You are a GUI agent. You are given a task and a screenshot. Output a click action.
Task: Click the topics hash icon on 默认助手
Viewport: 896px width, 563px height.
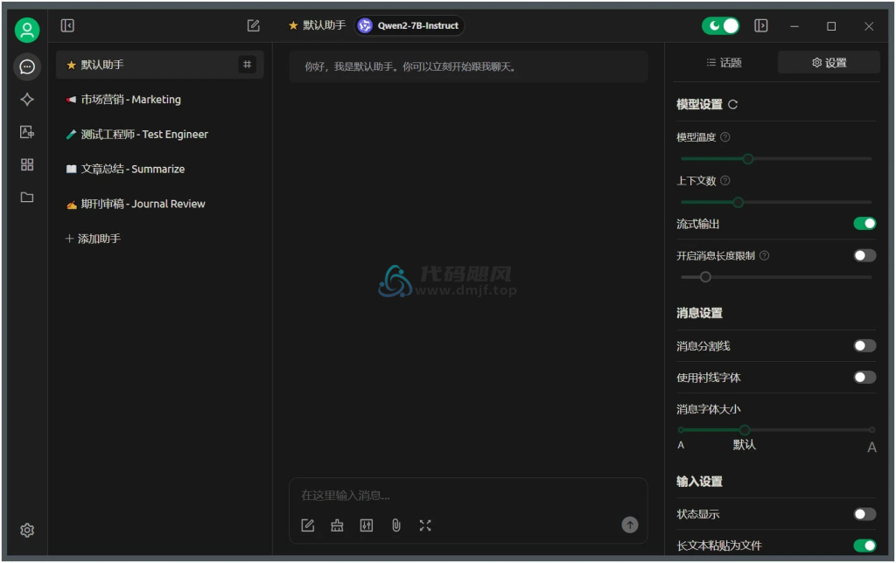(247, 65)
